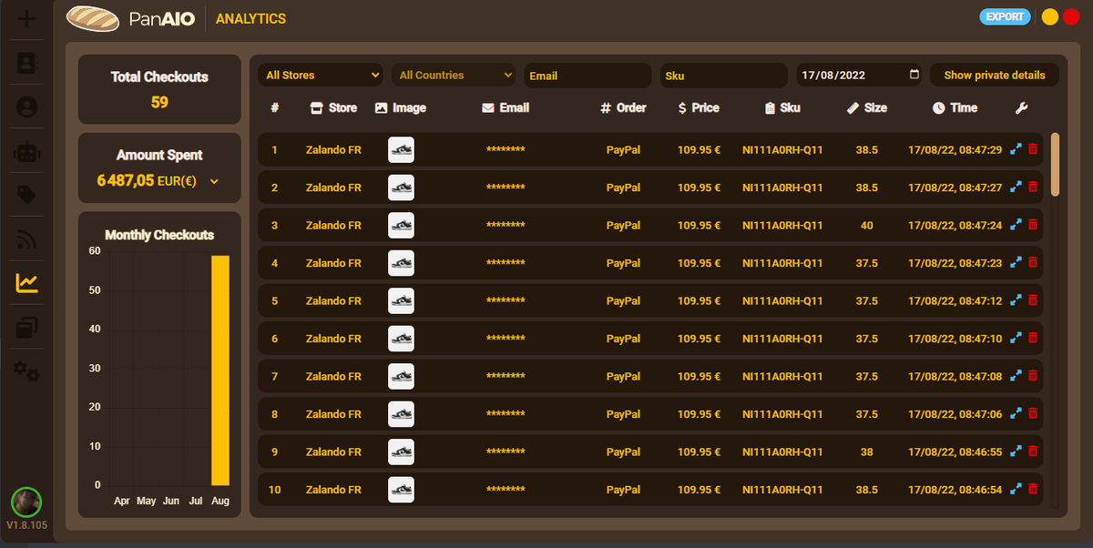Click Show private details button
The height and width of the screenshot is (548, 1093).
pyautogui.click(x=995, y=76)
